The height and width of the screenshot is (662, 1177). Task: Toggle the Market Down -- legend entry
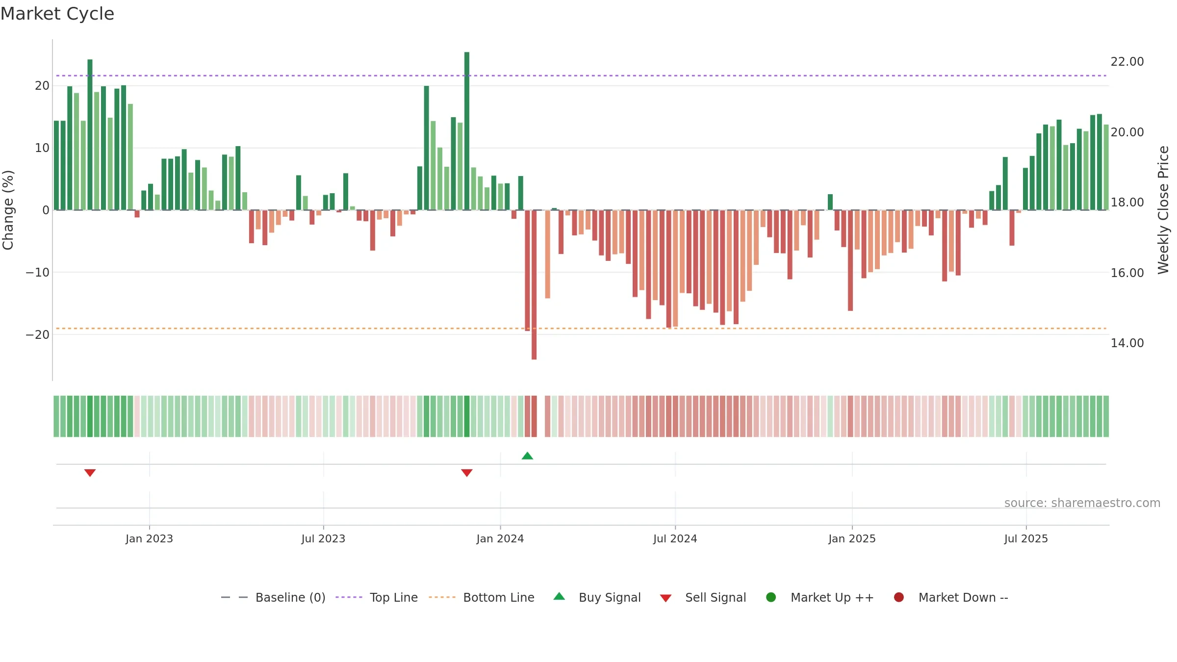coord(950,597)
